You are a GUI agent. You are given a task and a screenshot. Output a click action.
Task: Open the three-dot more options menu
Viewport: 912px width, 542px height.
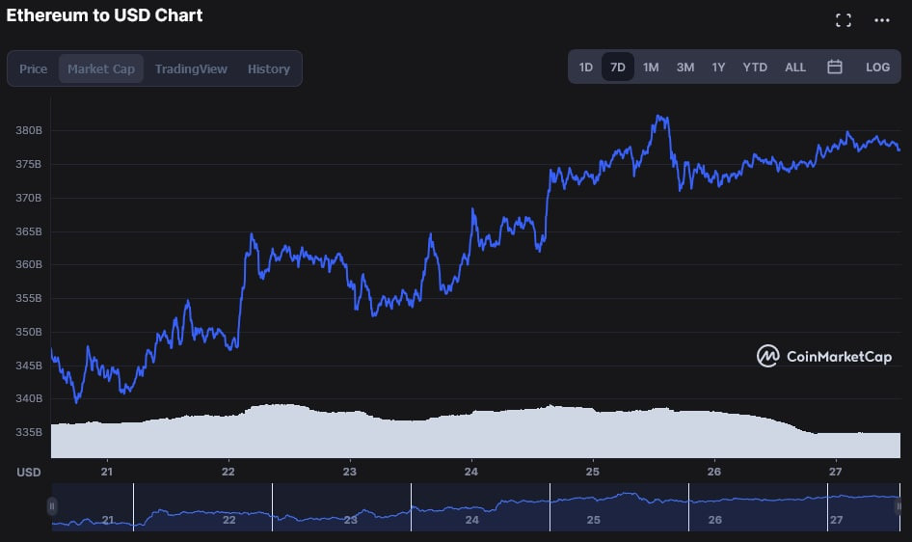(882, 20)
